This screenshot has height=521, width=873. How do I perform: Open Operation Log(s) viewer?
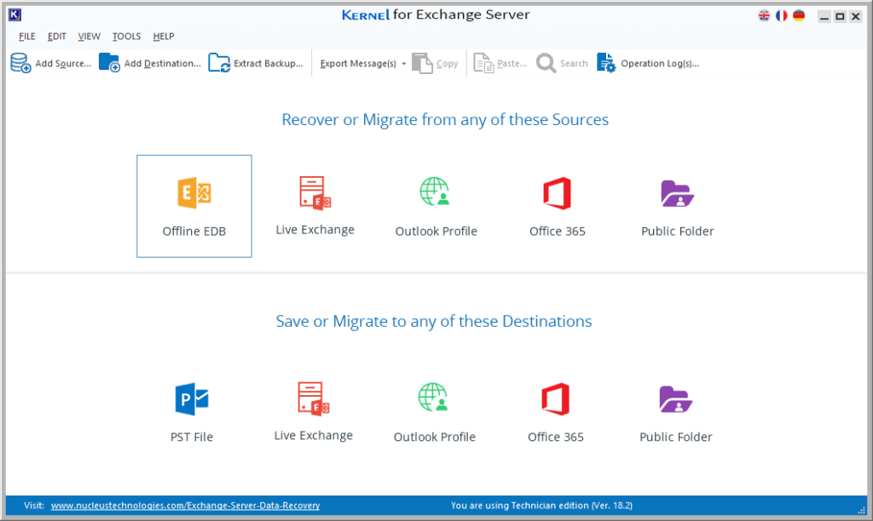tap(648, 63)
